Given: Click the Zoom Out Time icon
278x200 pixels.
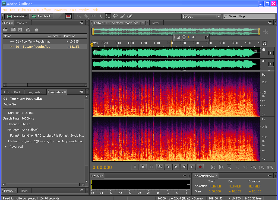Looking at the screenshot, I should coord(237,167).
